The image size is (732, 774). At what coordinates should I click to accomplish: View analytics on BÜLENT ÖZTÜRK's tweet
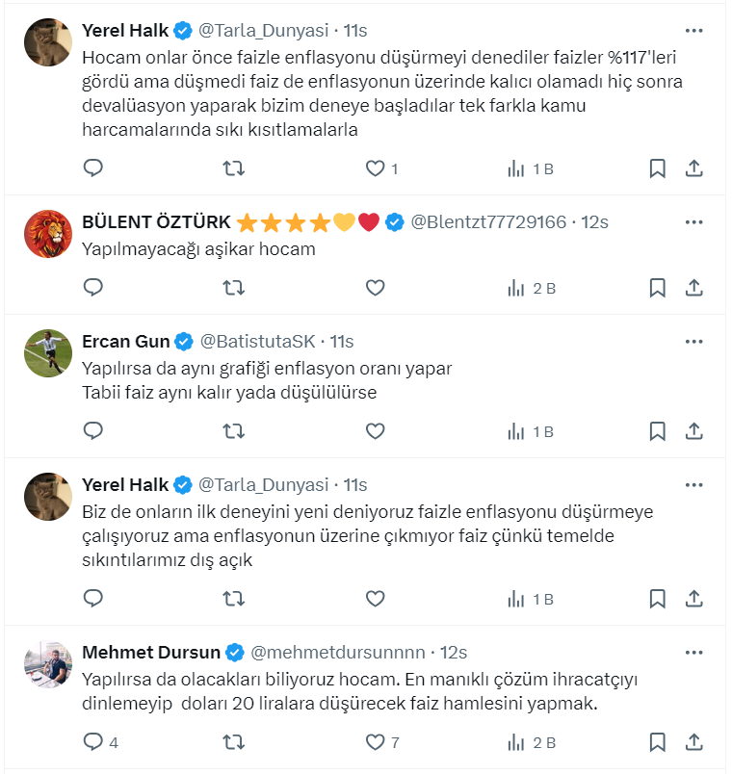(x=517, y=287)
